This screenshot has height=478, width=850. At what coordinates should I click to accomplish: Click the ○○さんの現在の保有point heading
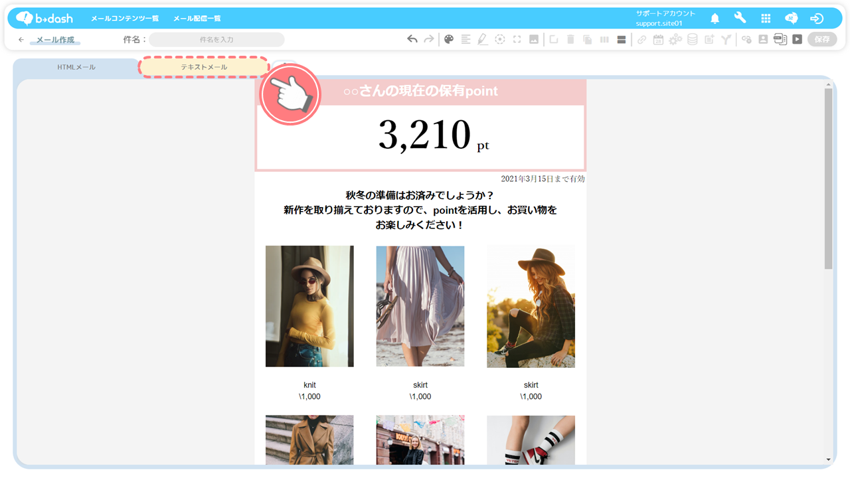point(420,92)
